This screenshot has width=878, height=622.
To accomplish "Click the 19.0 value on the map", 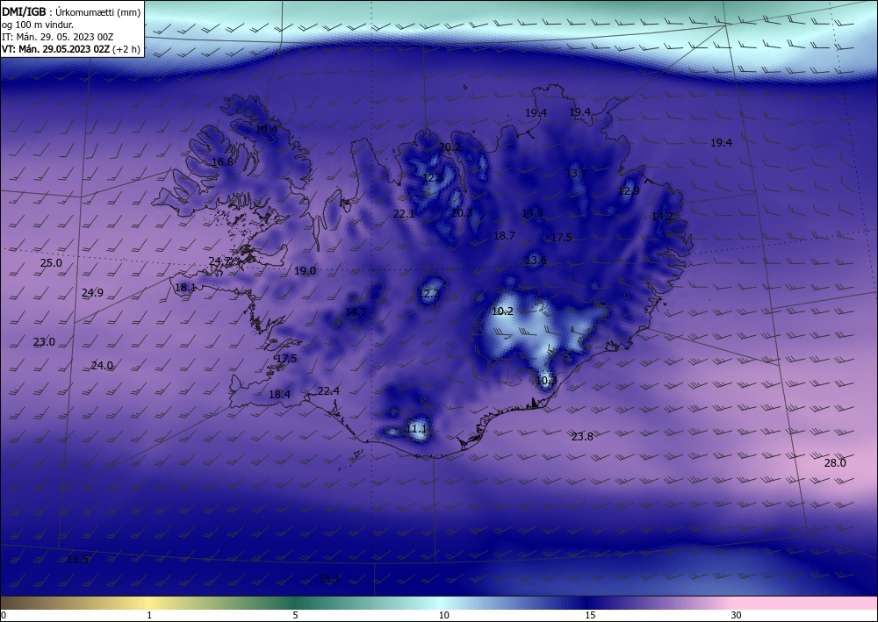I will point(306,271).
